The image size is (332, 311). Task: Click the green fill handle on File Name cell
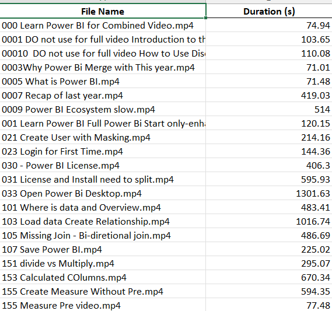(205, 18)
